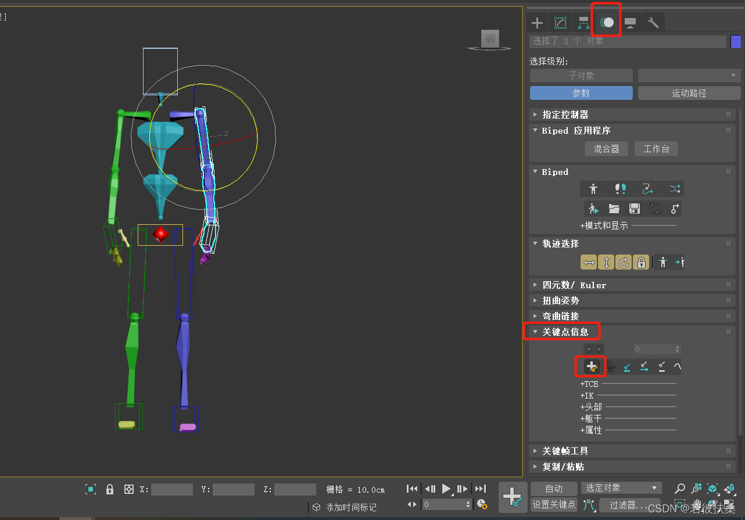Expand the 弯曲链接 rollout
The height and width of the screenshot is (520, 745).
pos(632,316)
